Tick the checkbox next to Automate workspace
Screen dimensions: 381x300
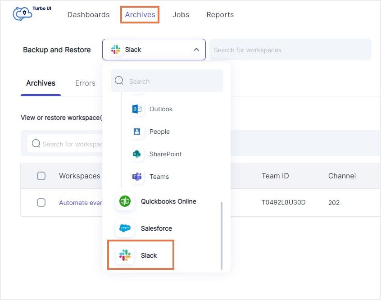[41, 202]
